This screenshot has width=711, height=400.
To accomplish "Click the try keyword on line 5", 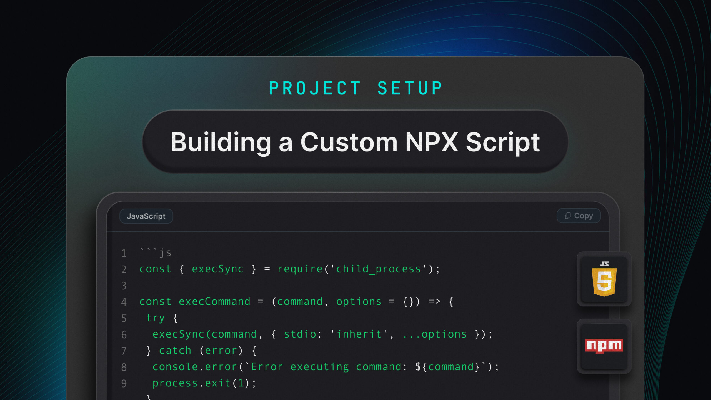I will (155, 318).
